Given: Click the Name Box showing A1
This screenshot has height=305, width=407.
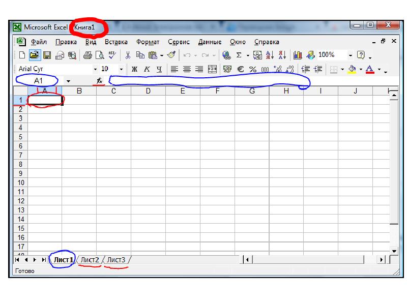Looking at the screenshot, I should point(39,81).
